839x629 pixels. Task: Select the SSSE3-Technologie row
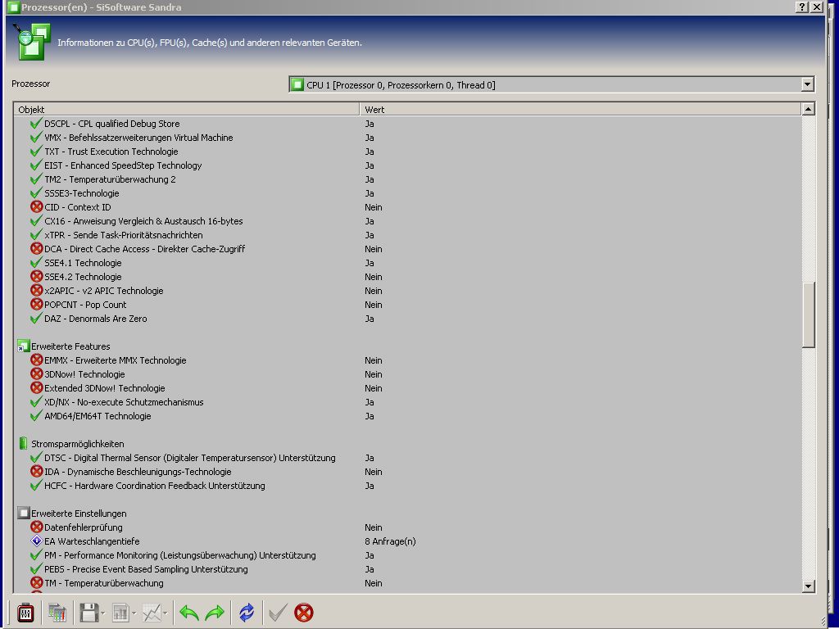click(82, 193)
